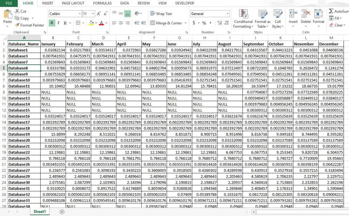Select the Sheet1 tab
This screenshot has width=349, height=216.
(40, 211)
